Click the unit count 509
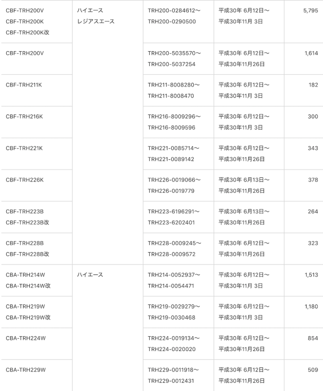The height and width of the screenshot is (391, 323). tap(313, 370)
